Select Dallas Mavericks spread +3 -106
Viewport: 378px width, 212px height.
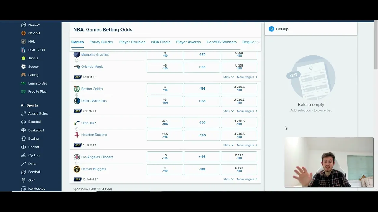click(165, 101)
